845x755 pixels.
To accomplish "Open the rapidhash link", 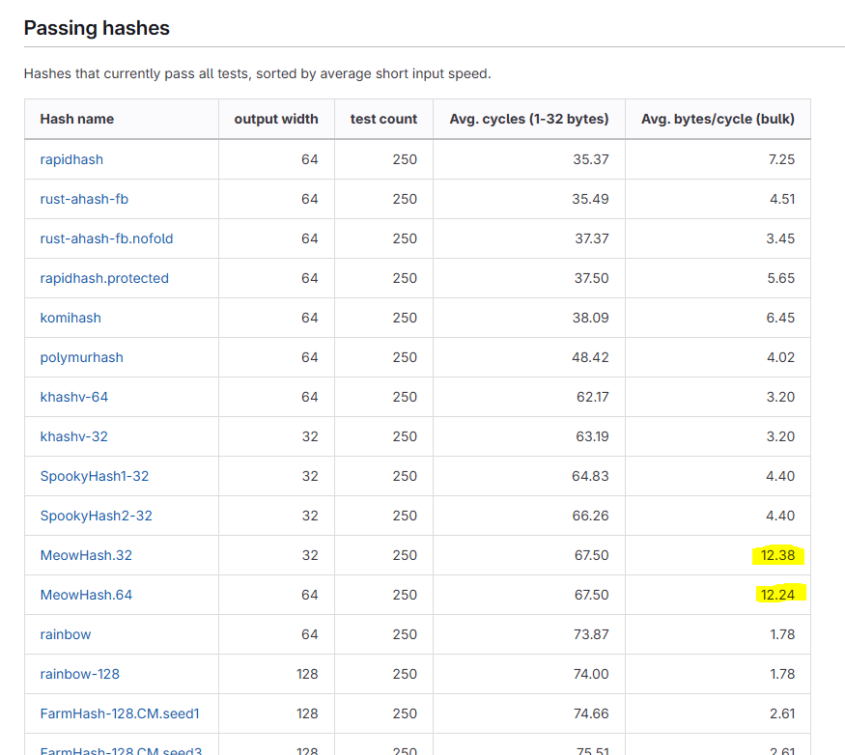I will [71, 159].
